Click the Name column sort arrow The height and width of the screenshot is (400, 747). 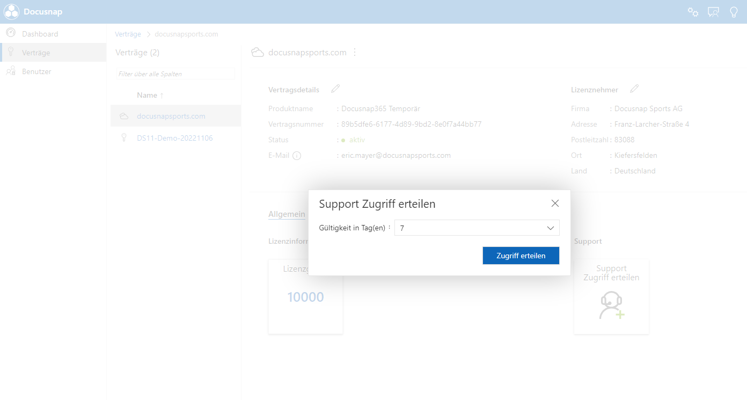pos(161,95)
